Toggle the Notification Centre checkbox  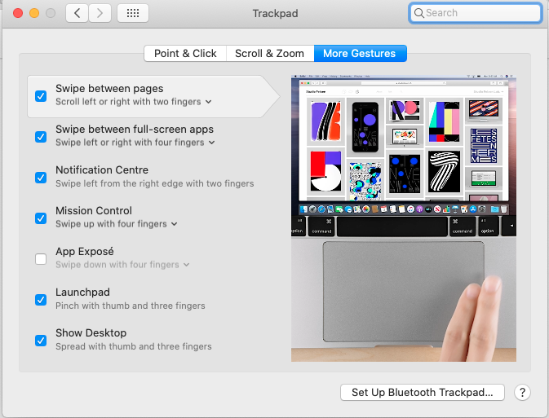coord(41,178)
